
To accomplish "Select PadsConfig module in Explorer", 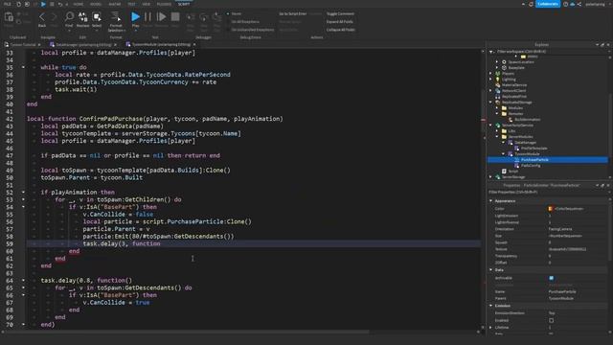I will point(530,166).
